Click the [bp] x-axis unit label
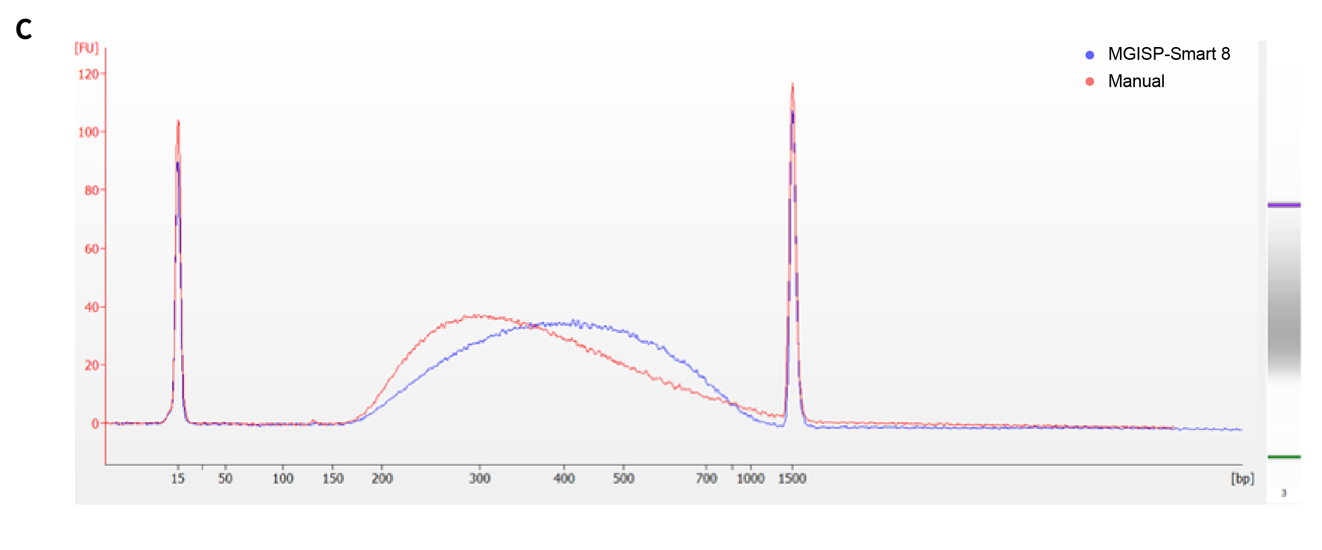 pos(1242,478)
